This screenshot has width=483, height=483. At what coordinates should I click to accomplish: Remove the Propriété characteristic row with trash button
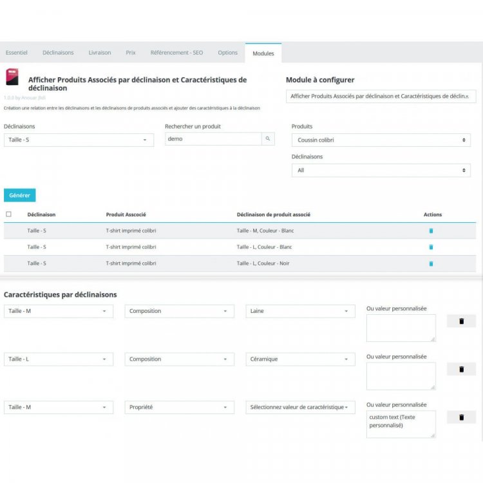(461, 417)
